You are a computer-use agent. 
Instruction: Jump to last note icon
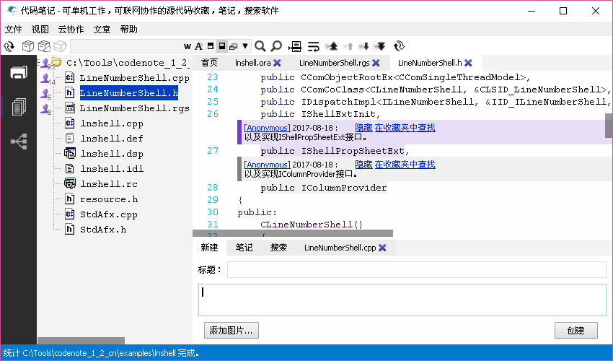[x=379, y=46]
